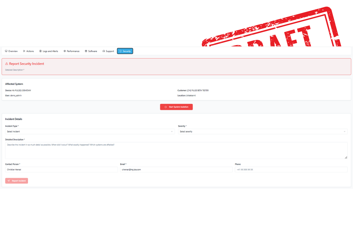The height and width of the screenshot is (235, 353).
Task: Click paper plane icon on Report incident
Action: [x=9, y=181]
